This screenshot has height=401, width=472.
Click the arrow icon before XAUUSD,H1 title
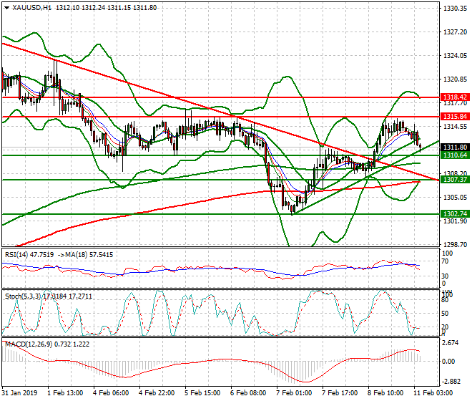tap(6, 7)
